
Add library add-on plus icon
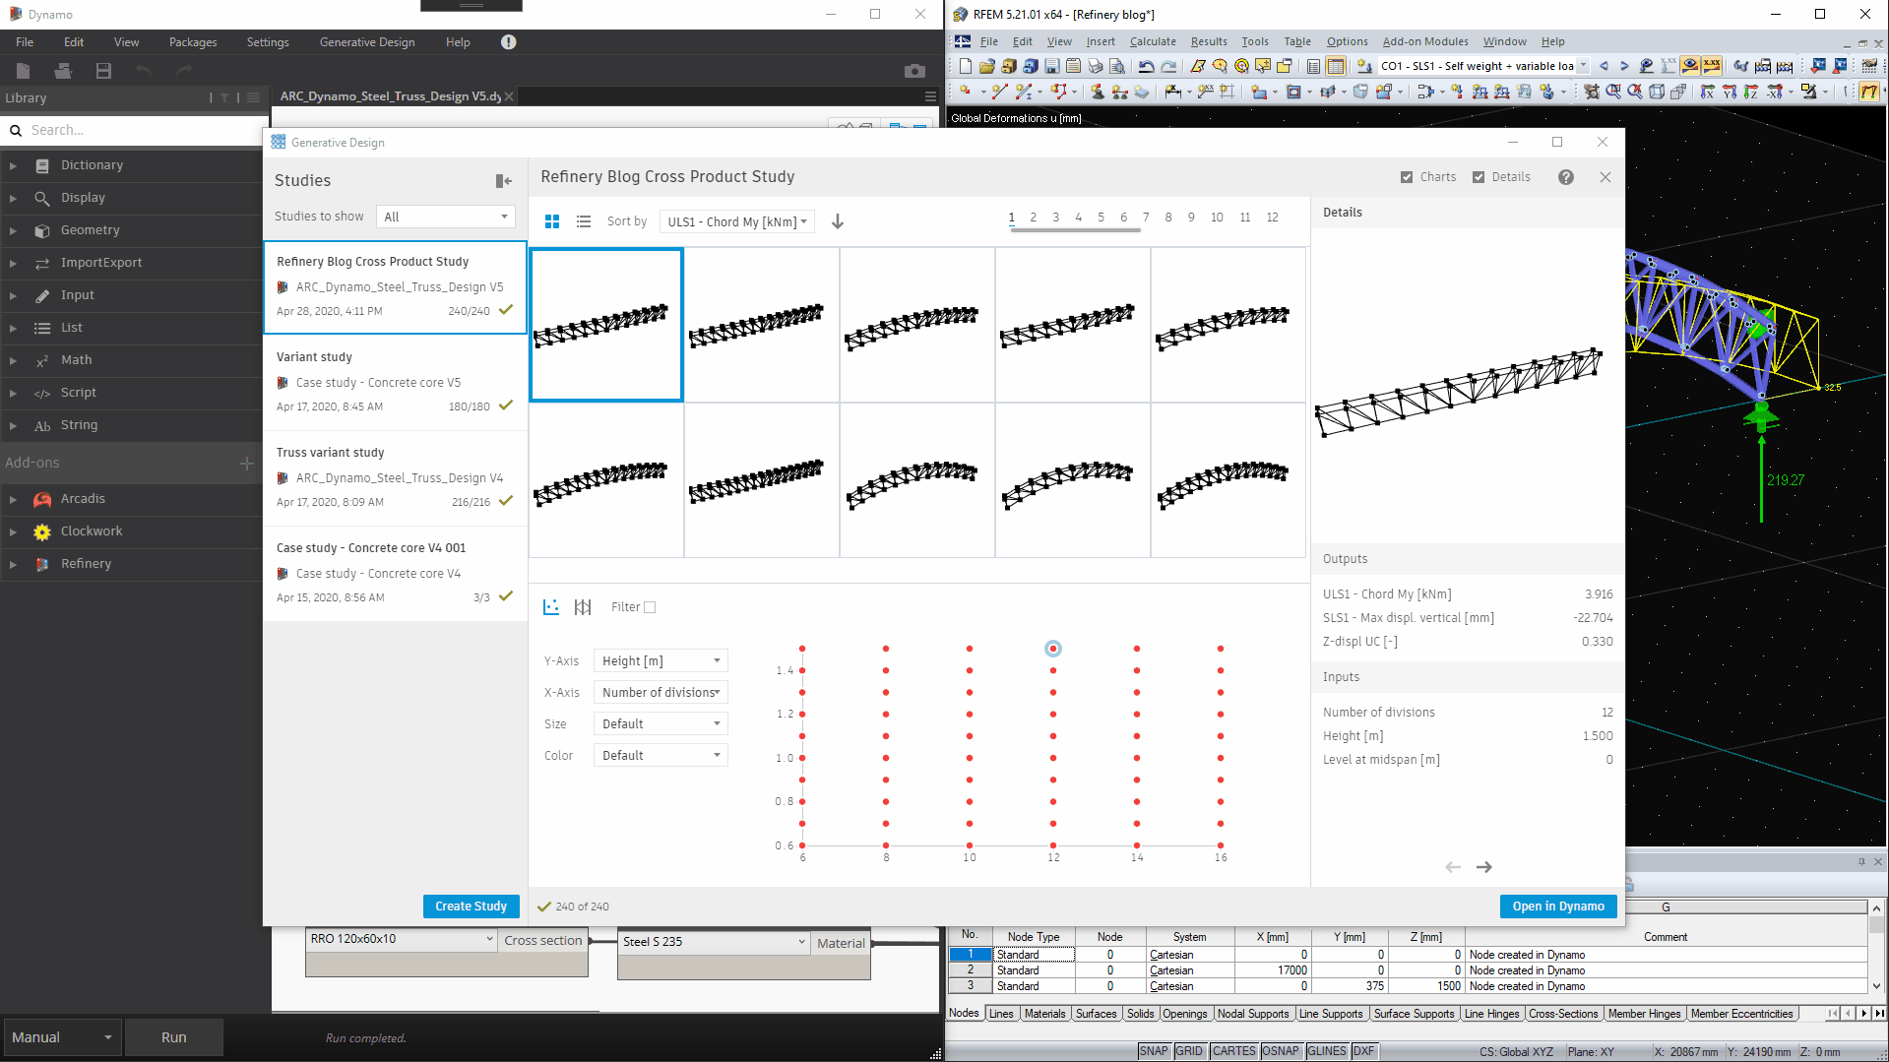coord(247,463)
